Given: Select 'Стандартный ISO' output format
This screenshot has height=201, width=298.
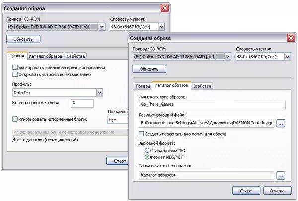Looking at the screenshot, I should (147, 150).
